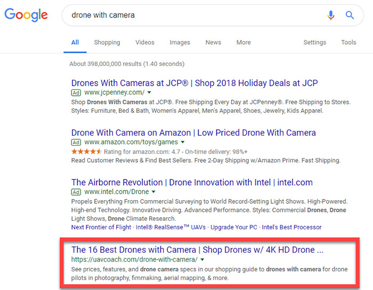Click the Ad badge next to www.amazon.com
Image resolution: width=373 pixels, height=290 pixels.
[76, 142]
